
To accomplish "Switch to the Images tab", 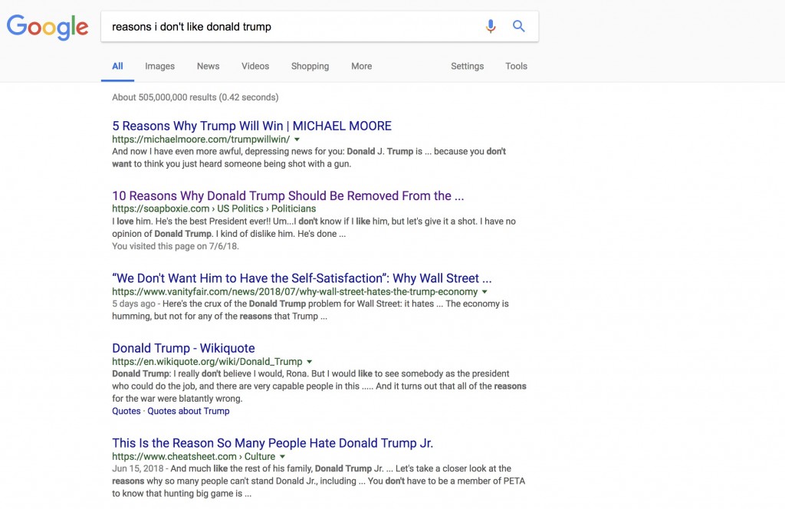I will pos(159,66).
